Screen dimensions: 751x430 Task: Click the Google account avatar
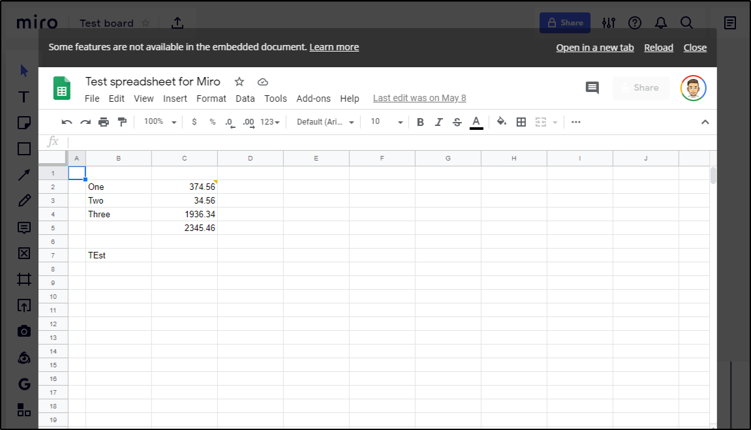693,88
